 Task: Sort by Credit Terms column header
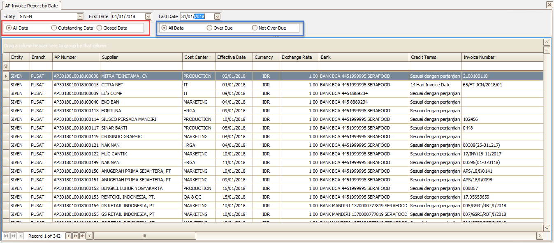pos(436,57)
